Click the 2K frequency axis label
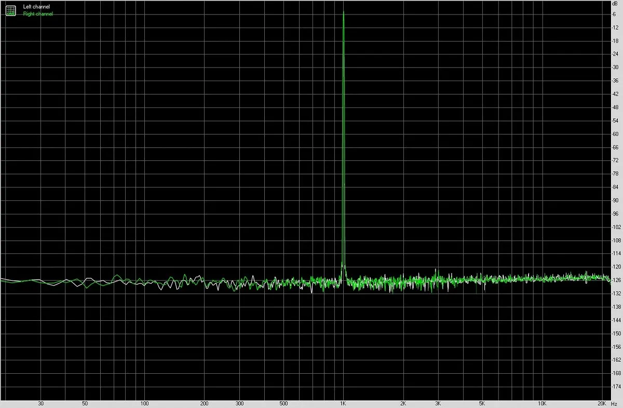Viewport: 623px width, 408px height. tap(403, 403)
